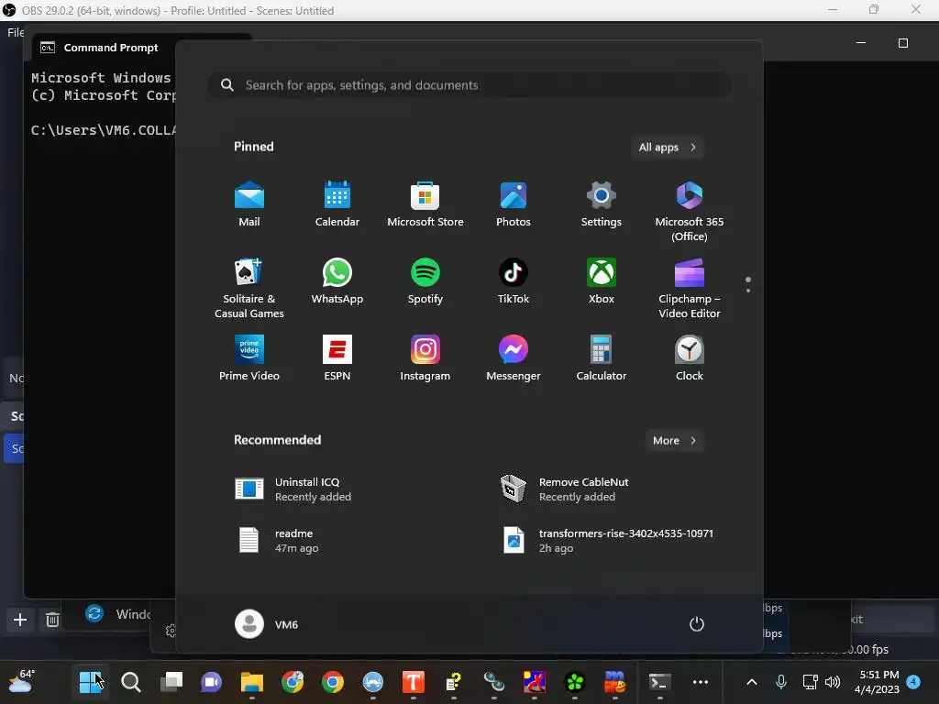This screenshot has width=939, height=704.
Task: Go to next pinned apps page dots
Action: pyautogui.click(x=748, y=285)
